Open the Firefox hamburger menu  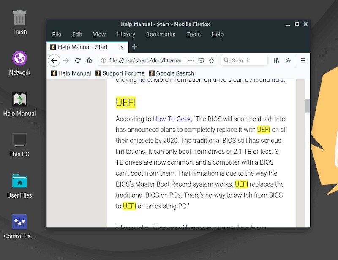(303, 60)
